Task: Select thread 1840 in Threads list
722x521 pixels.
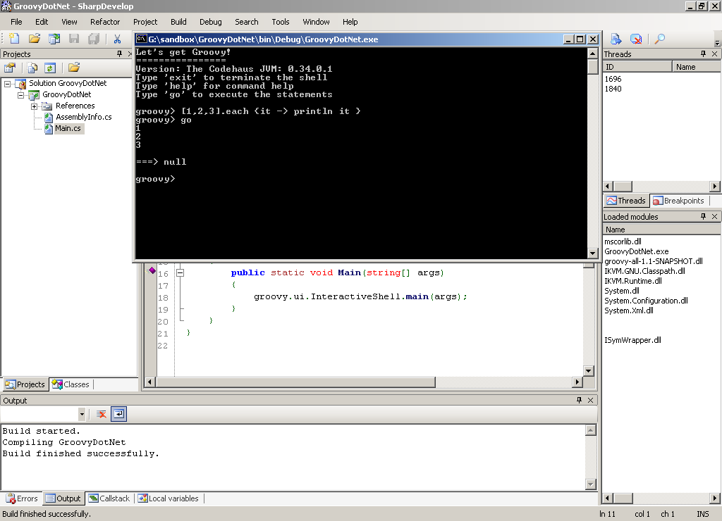Action: 613,89
